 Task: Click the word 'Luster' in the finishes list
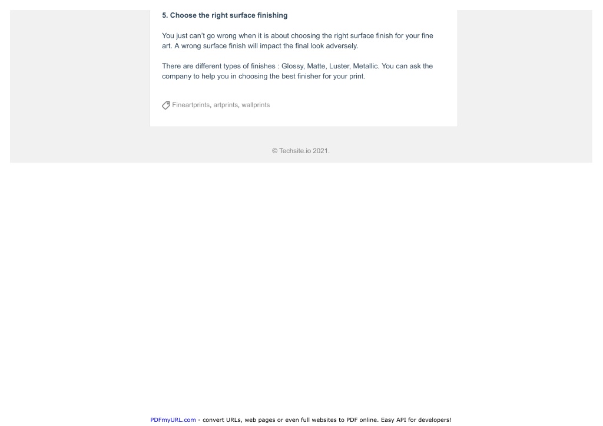[339, 66]
